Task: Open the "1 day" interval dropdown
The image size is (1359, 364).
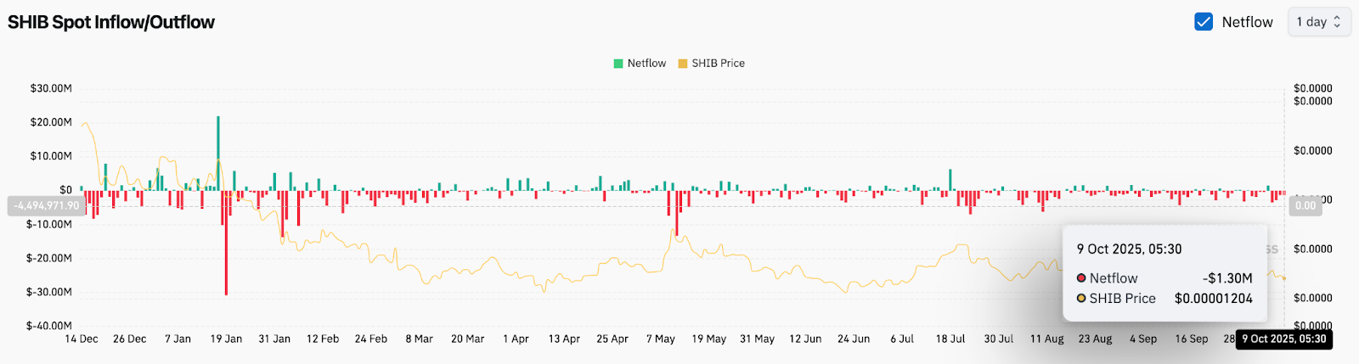Action: click(1318, 22)
